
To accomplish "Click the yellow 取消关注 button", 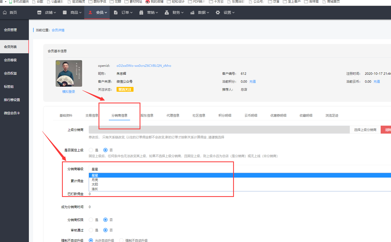I will [125, 89].
